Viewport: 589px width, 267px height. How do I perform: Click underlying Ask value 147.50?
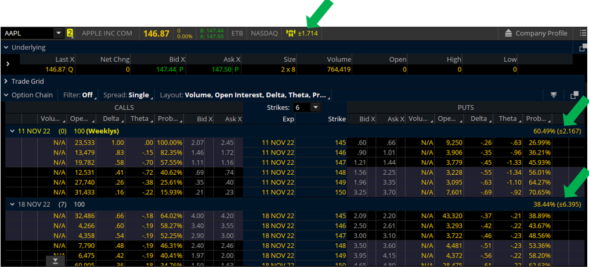pos(221,70)
